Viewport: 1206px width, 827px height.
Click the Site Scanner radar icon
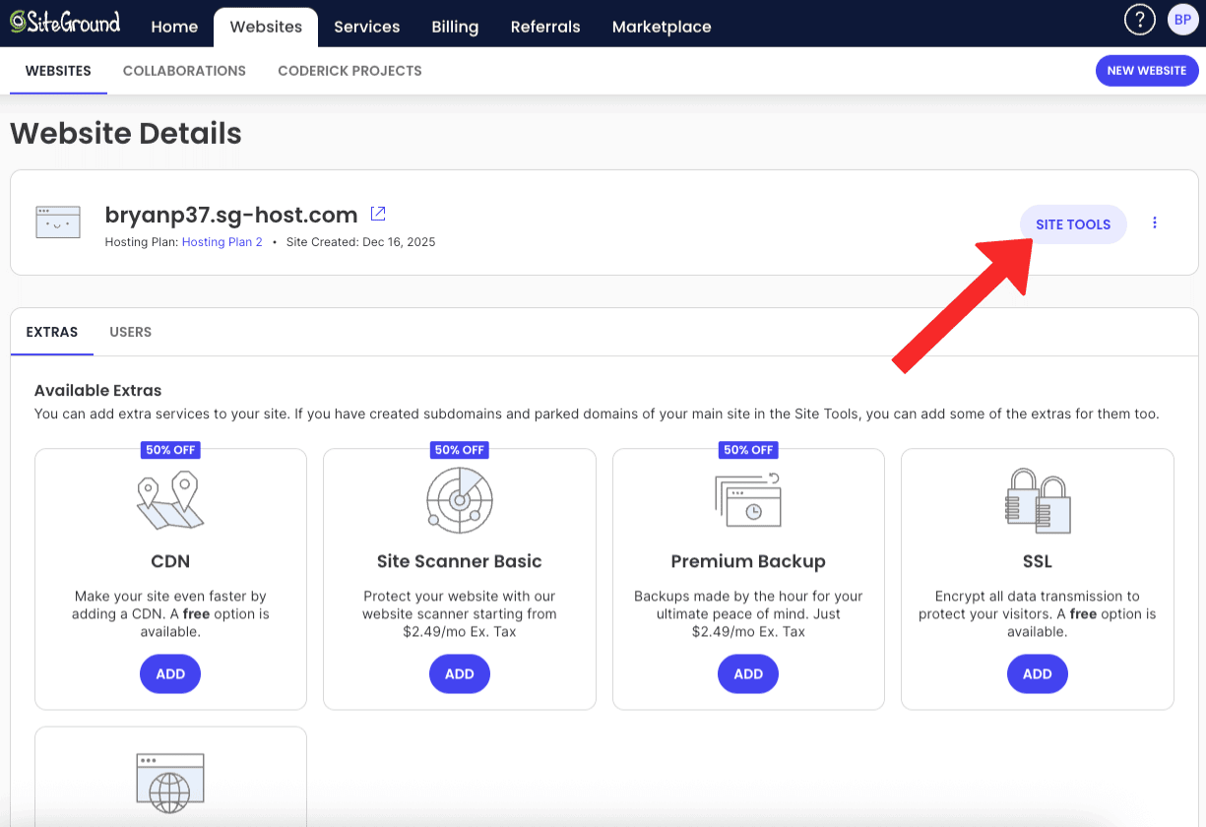(x=459, y=500)
